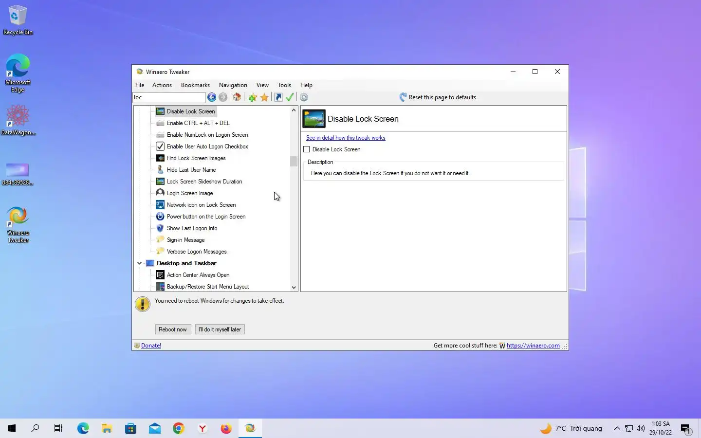Image resolution: width=701 pixels, height=438 pixels.
Task: Select Disable Lock Screen in the tree
Action: click(185, 111)
